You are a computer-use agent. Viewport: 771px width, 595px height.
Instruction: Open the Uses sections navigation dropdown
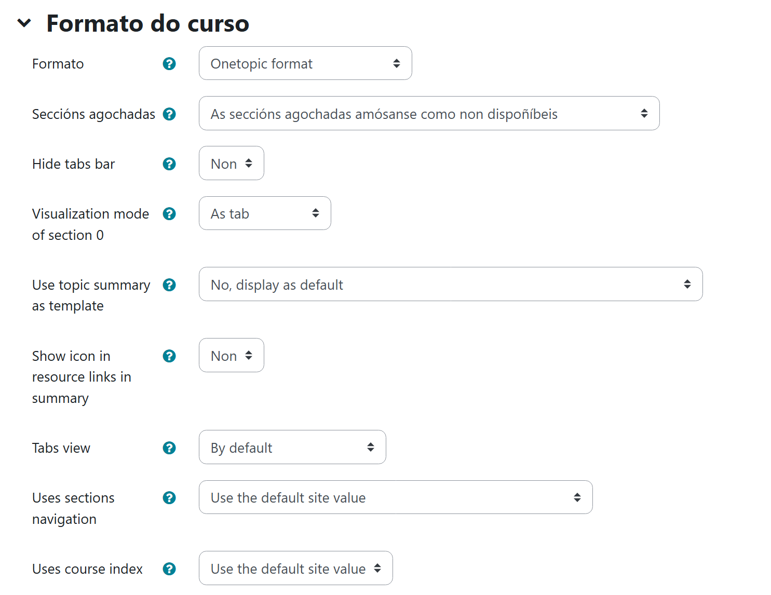click(x=395, y=497)
